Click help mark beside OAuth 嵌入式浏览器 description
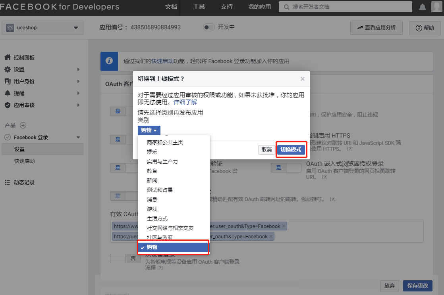Viewport: 444px width, 295px height. (325, 177)
